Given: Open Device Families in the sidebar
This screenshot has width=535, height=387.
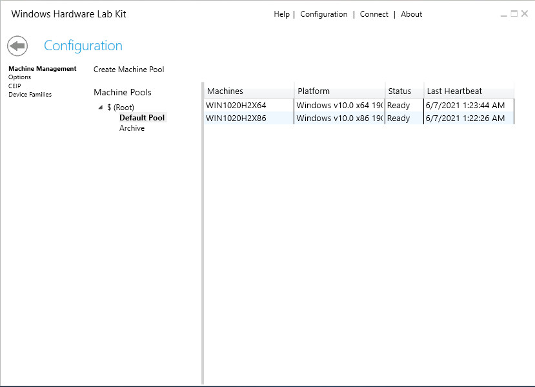Looking at the screenshot, I should [30, 94].
